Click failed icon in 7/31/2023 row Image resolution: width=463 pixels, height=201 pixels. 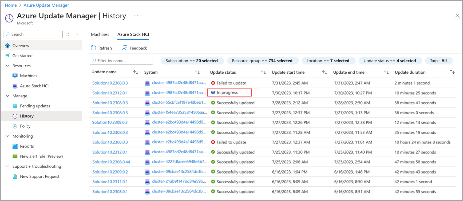click(x=213, y=83)
